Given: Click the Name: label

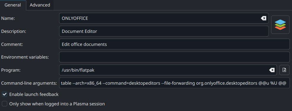Looking at the screenshot, I should (8, 18).
